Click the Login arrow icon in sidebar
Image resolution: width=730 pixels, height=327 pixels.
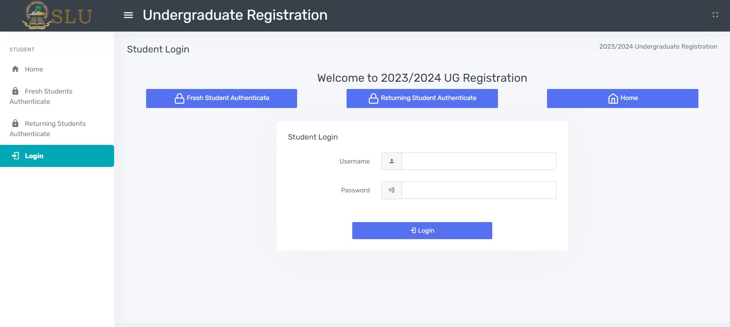tap(15, 156)
